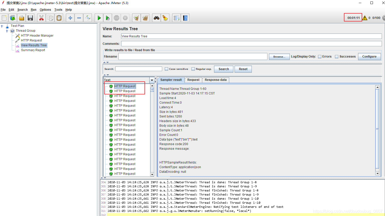Toggle the Regular exp. checkbox

[x=193, y=69]
